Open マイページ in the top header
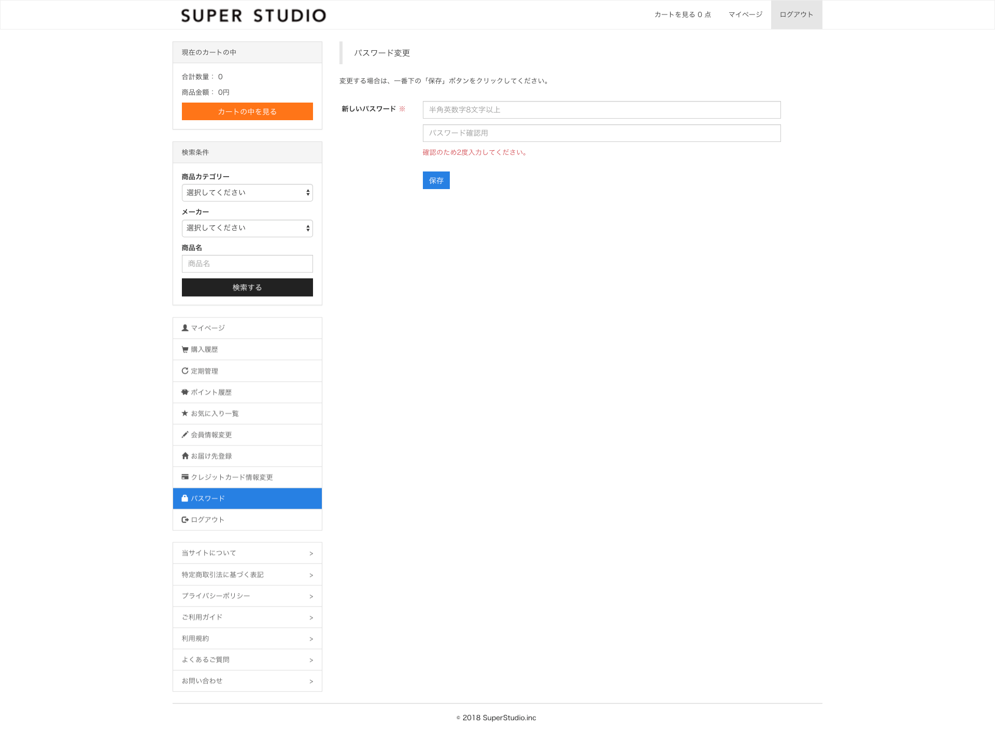Screen dimensions: 995x732 (x=745, y=15)
